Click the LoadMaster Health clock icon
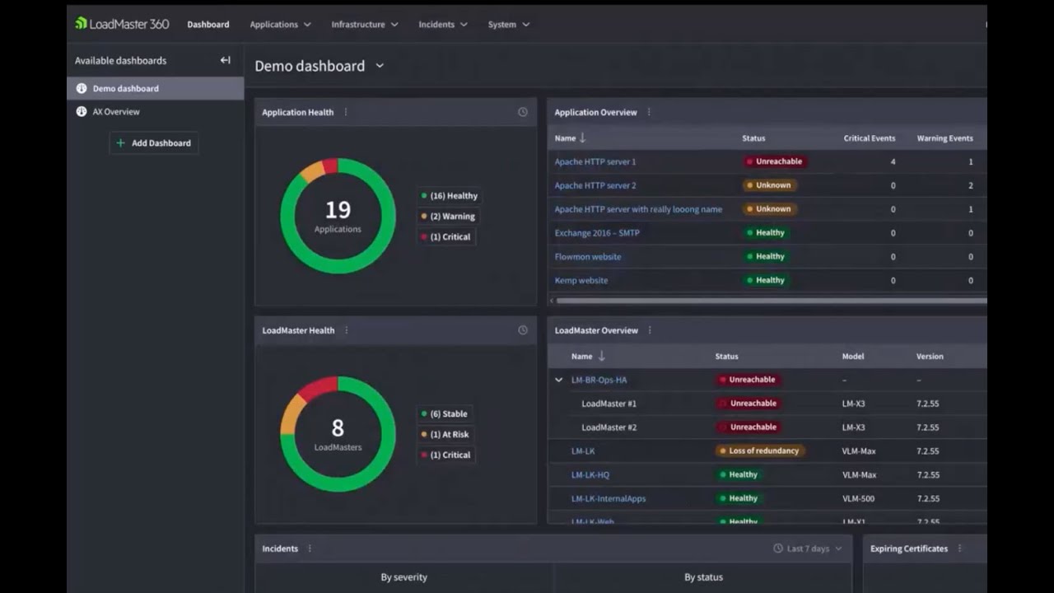Screen dimensions: 1054x593 523,330
